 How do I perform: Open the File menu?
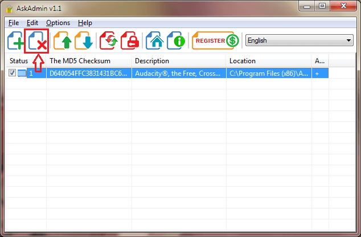(x=14, y=23)
